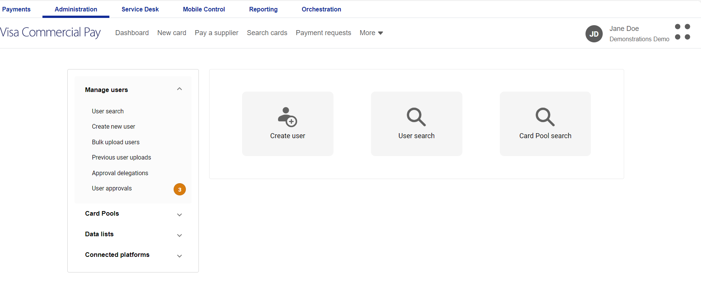Expand the Card Pools section

(x=179, y=215)
